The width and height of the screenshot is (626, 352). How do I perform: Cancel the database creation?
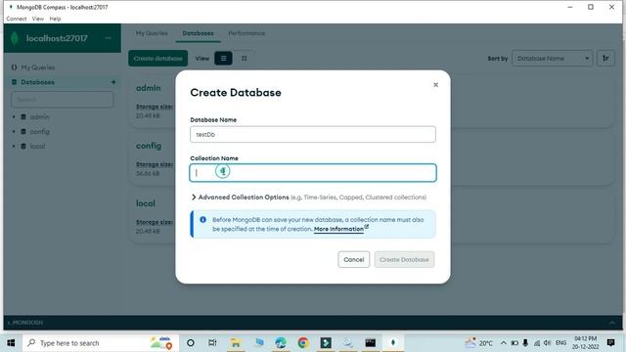pyautogui.click(x=354, y=259)
